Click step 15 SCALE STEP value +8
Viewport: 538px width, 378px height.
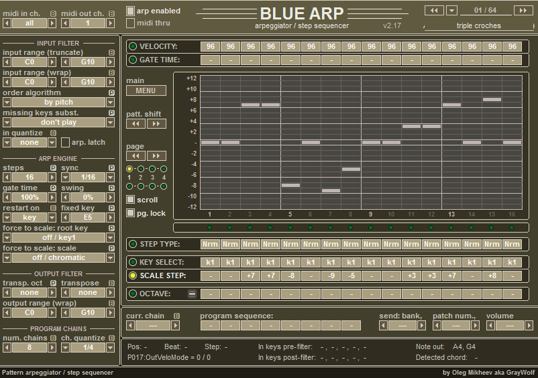[492, 275]
